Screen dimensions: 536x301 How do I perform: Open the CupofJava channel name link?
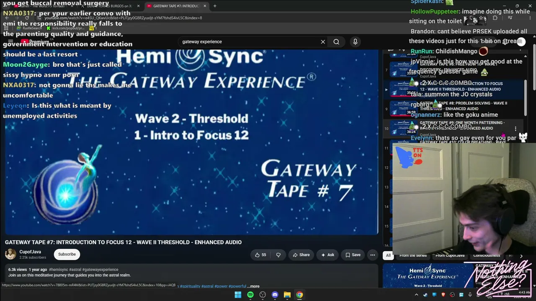coord(30,252)
